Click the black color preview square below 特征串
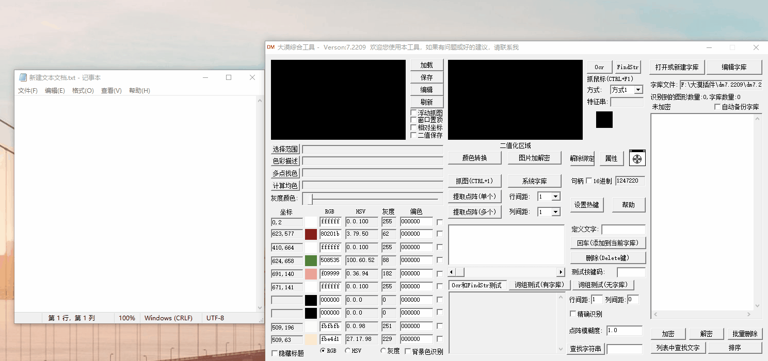Image resolution: width=768 pixels, height=361 pixels. point(603,119)
